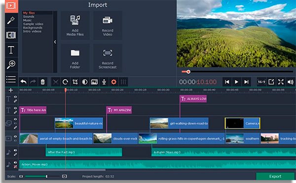Zoom out timeline scale icon
This screenshot has width=296, height=183.
[21, 177]
